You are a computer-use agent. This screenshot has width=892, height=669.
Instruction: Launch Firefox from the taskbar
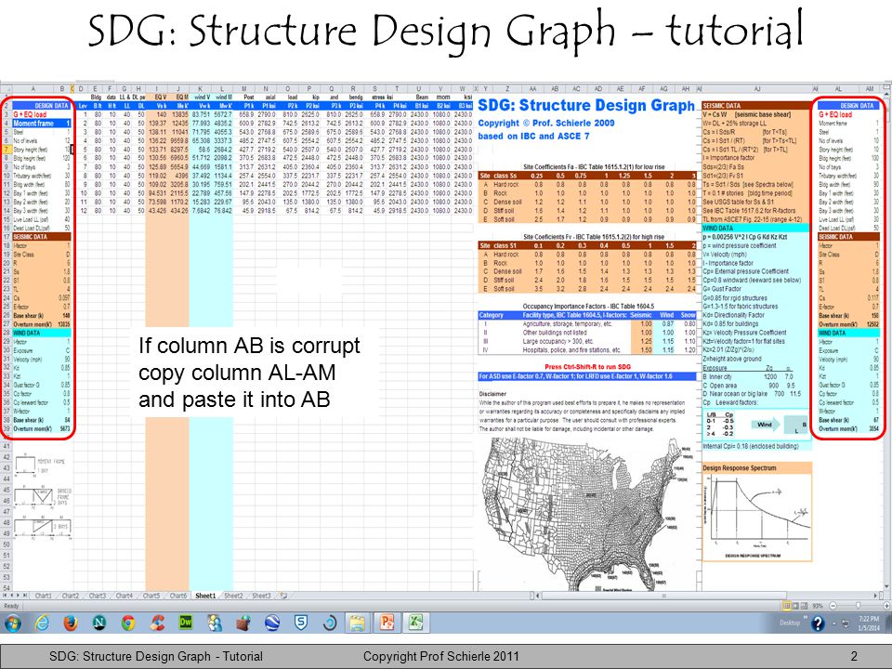[x=71, y=623]
